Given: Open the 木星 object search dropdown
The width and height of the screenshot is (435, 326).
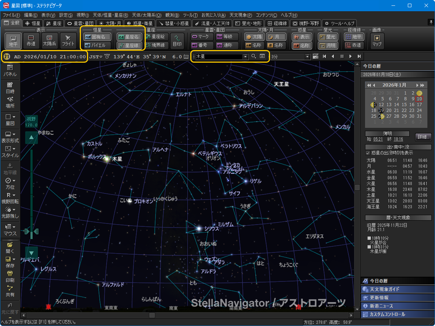Looking at the screenshot, I should click(245, 57).
